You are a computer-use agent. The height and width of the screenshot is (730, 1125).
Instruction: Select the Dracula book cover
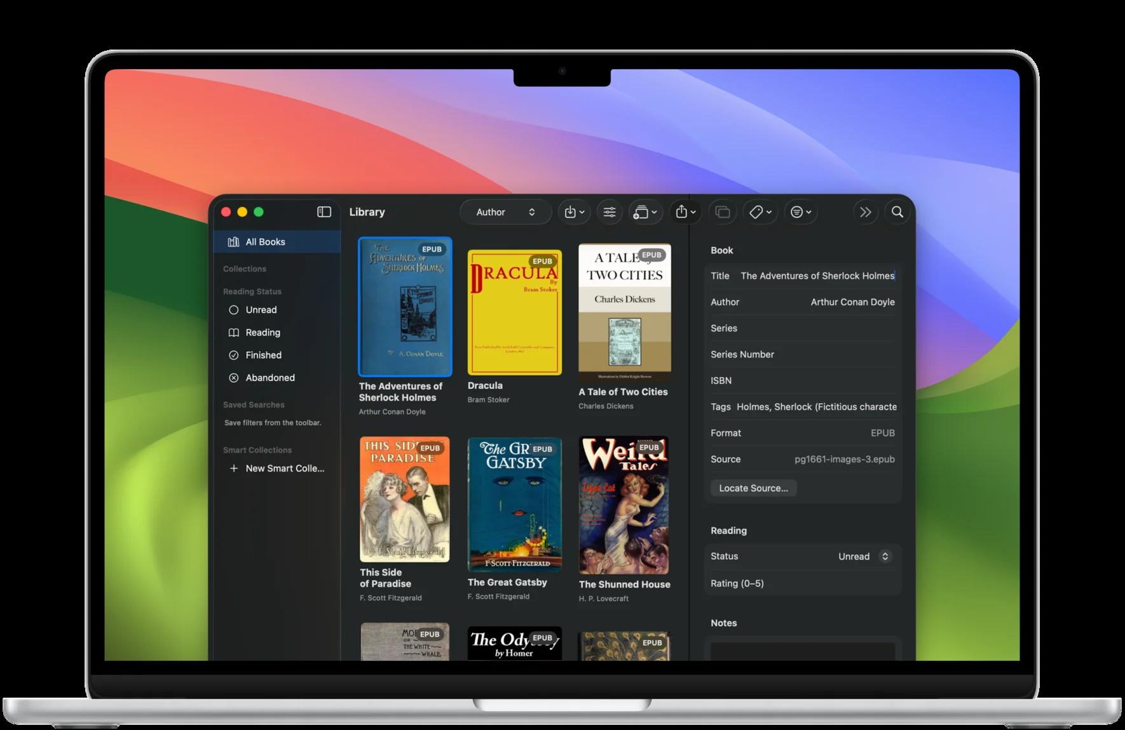515,312
